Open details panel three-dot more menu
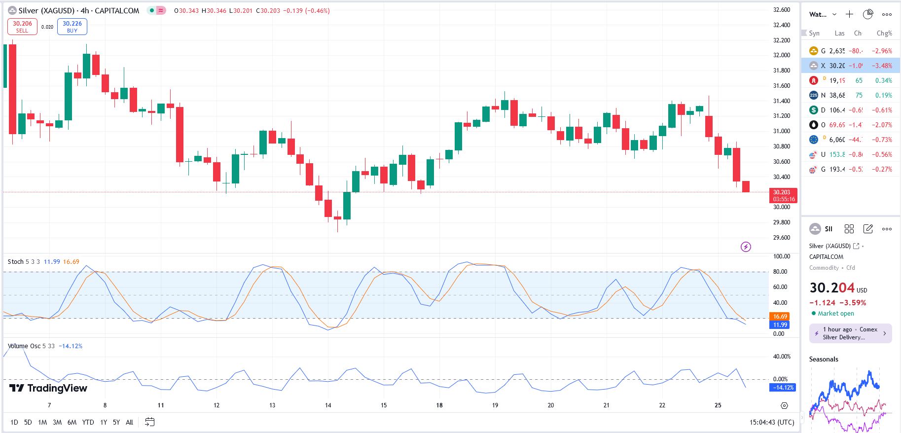Image resolution: width=901 pixels, height=433 pixels. (887, 229)
